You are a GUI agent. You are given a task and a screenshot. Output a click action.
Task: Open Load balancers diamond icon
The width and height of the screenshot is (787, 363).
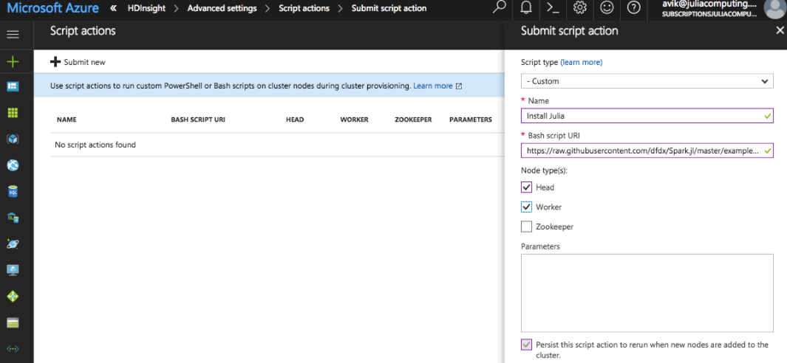coord(13,297)
